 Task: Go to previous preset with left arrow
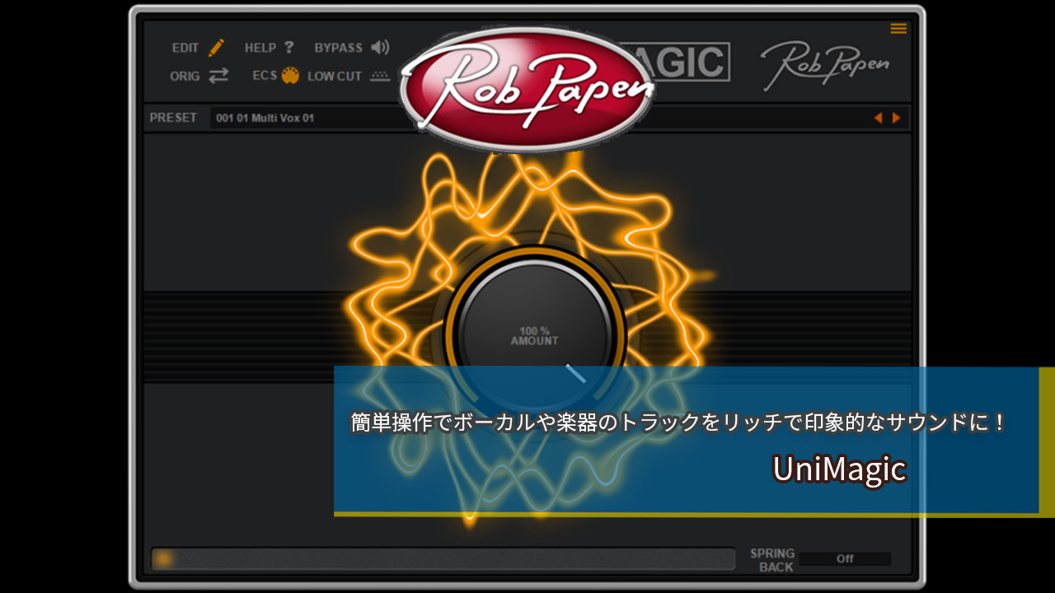(879, 118)
